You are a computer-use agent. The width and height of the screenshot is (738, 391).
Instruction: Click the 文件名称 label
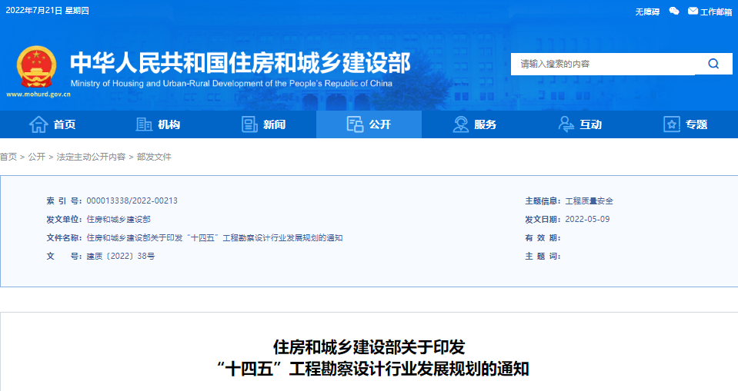(x=65, y=238)
